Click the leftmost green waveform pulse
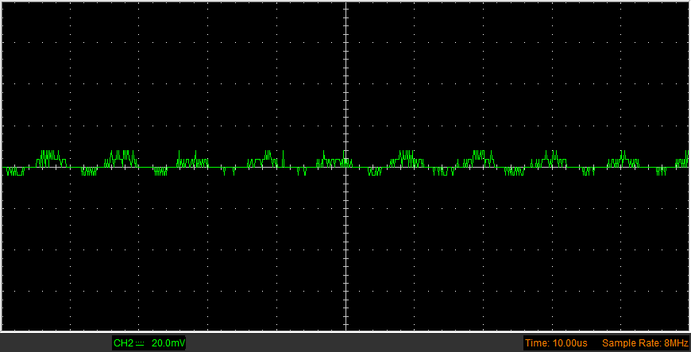The image size is (691, 352). tap(50, 157)
